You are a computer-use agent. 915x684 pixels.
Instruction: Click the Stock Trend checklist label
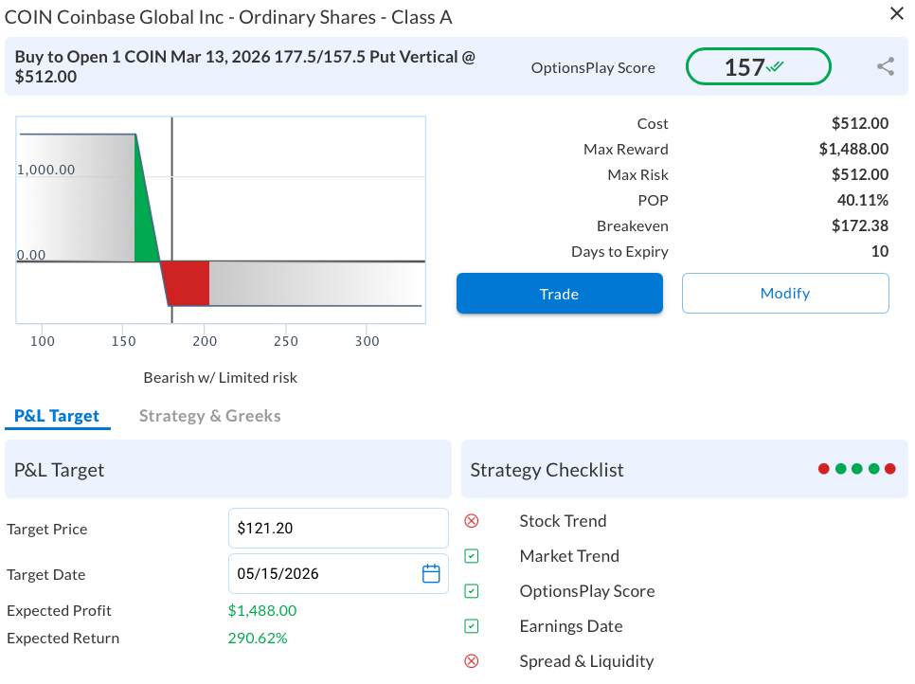563,521
